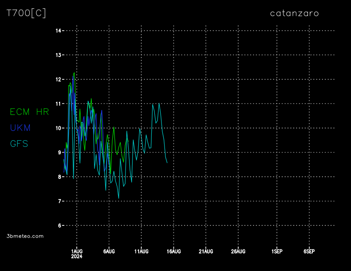This screenshot has height=271, width=351.
Task: Click the 12 value on temperature axis
Action: (58, 79)
